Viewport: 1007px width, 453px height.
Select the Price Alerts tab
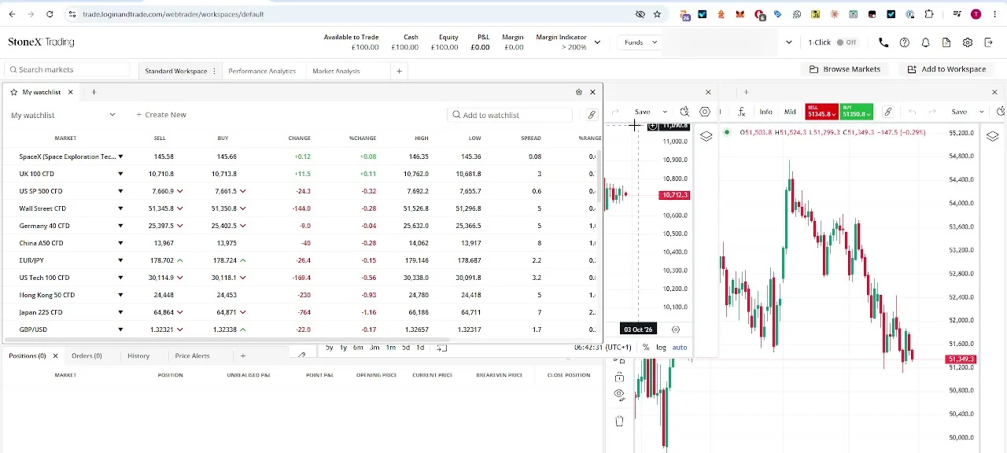(192, 356)
